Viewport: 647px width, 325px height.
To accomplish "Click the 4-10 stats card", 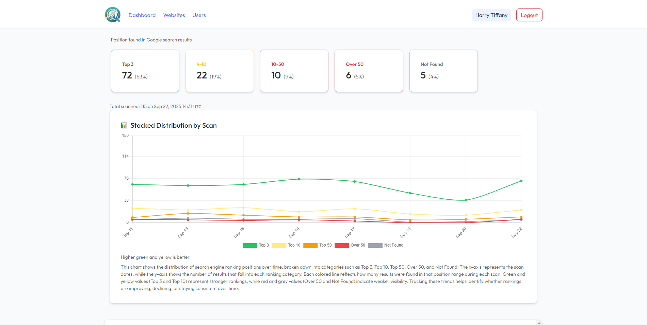I will 220,71.
